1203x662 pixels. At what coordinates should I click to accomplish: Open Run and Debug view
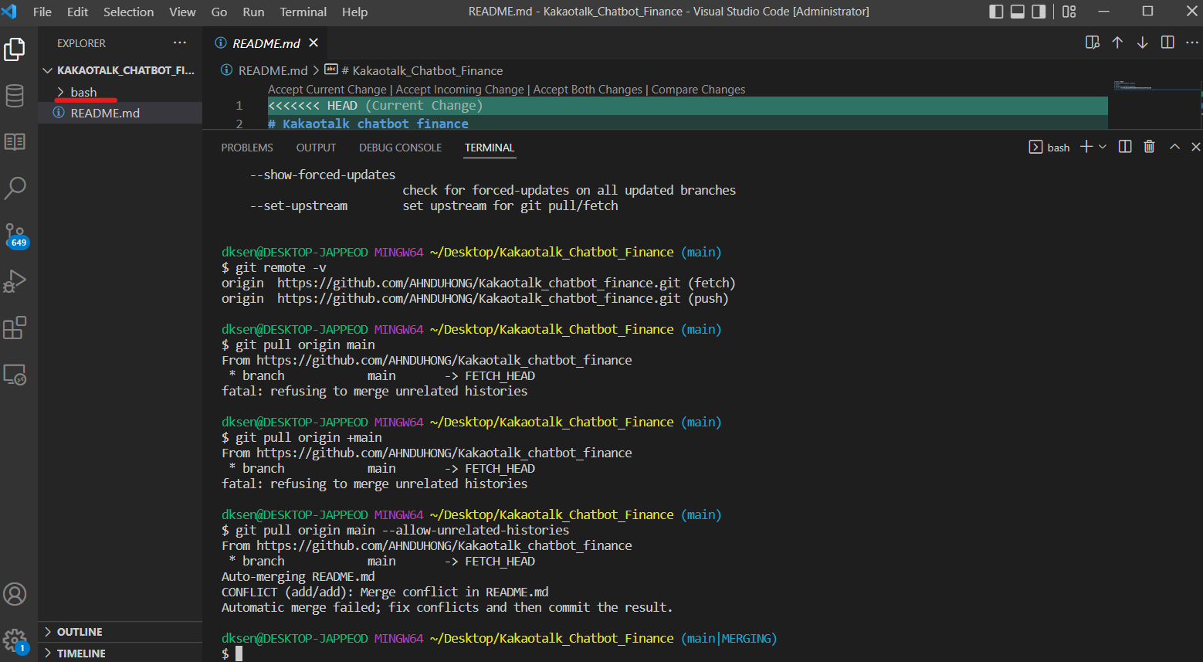click(x=15, y=281)
